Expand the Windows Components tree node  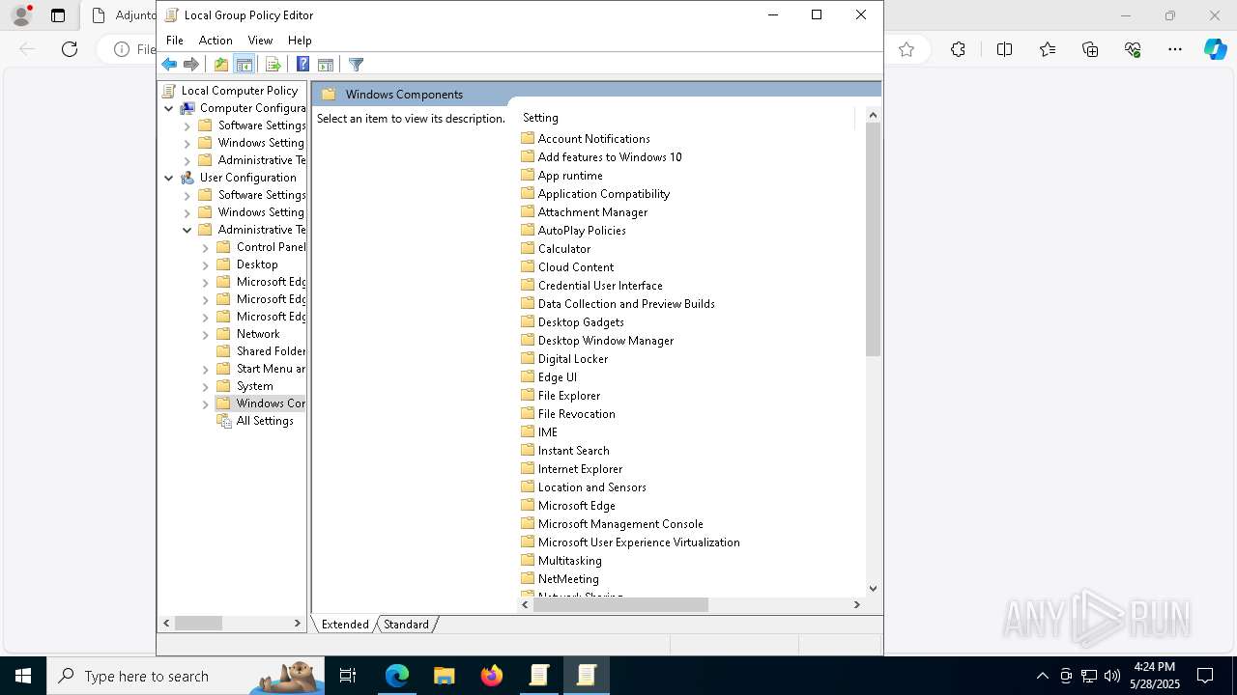(x=206, y=403)
